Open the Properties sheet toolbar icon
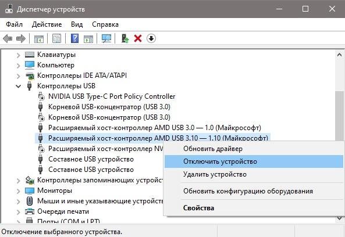This screenshot has width=345, height=237. pos(57,39)
